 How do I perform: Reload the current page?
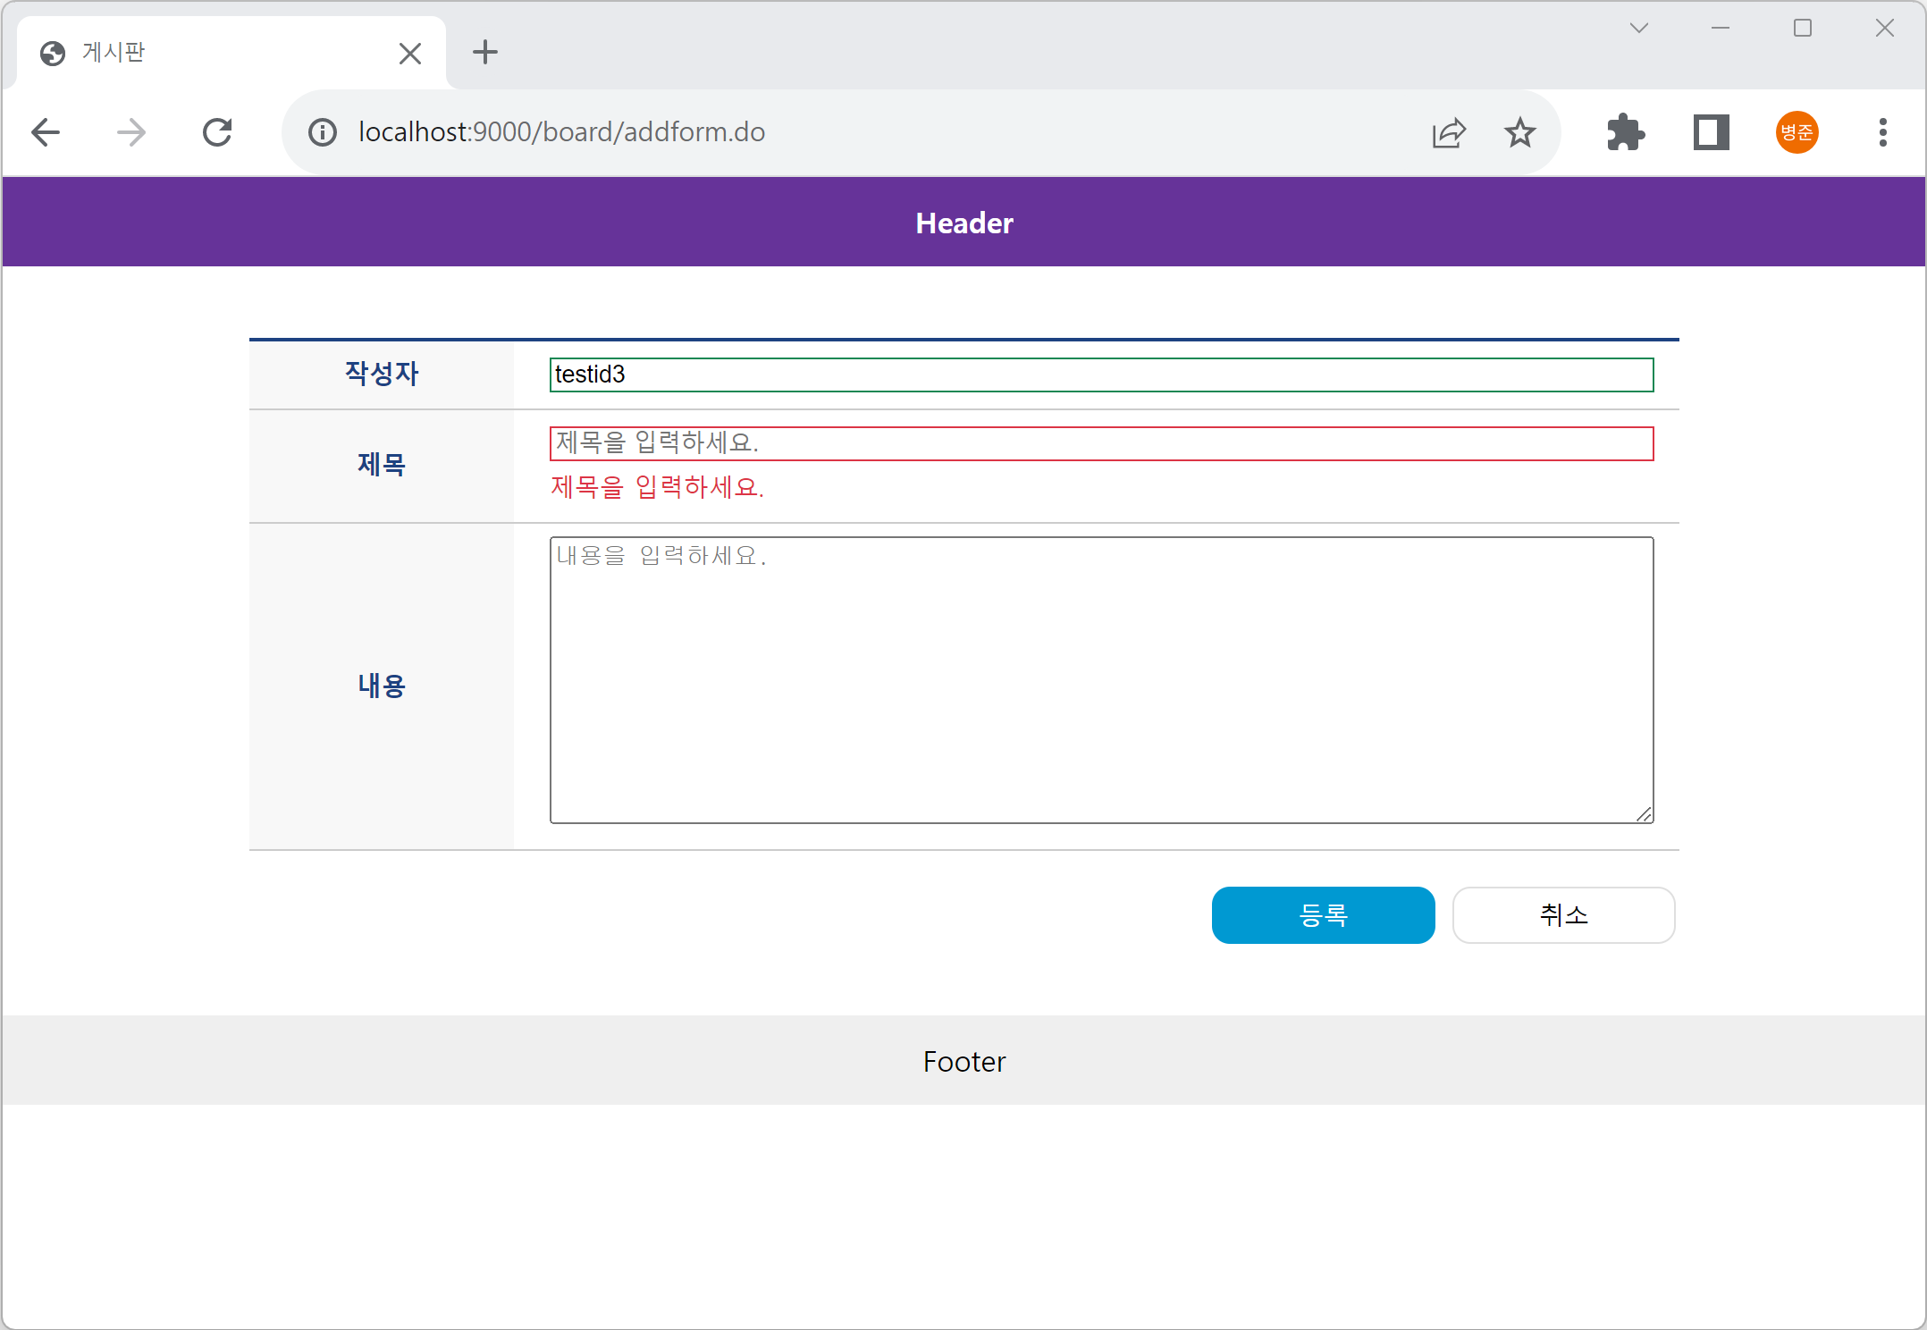tap(217, 133)
